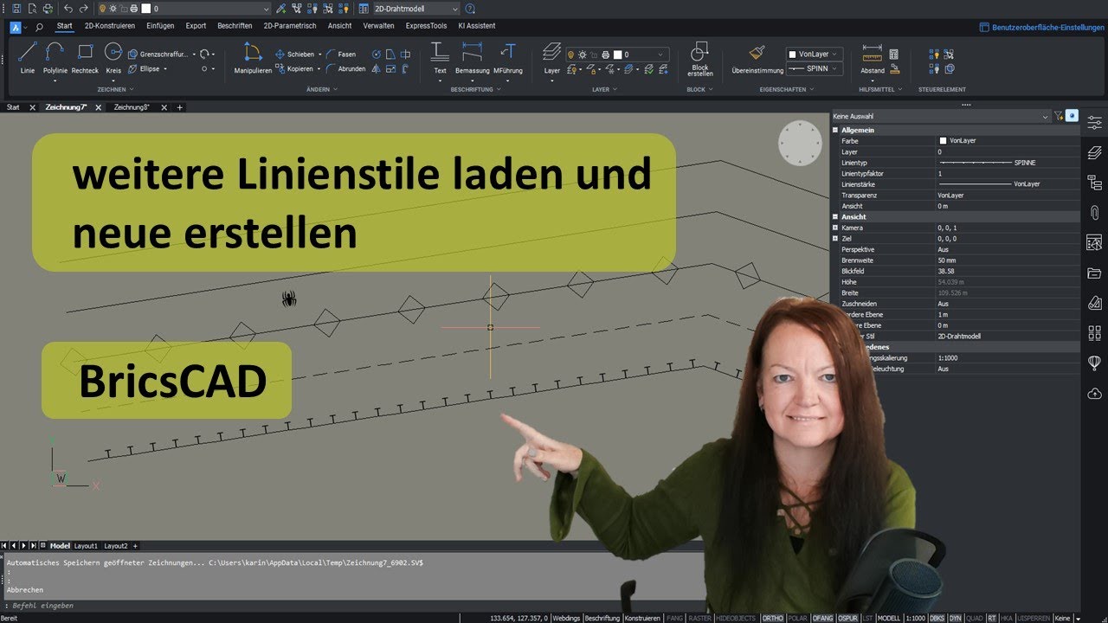Image resolution: width=1108 pixels, height=623 pixels.
Task: Toggle OFANG object snap
Action: 823,618
